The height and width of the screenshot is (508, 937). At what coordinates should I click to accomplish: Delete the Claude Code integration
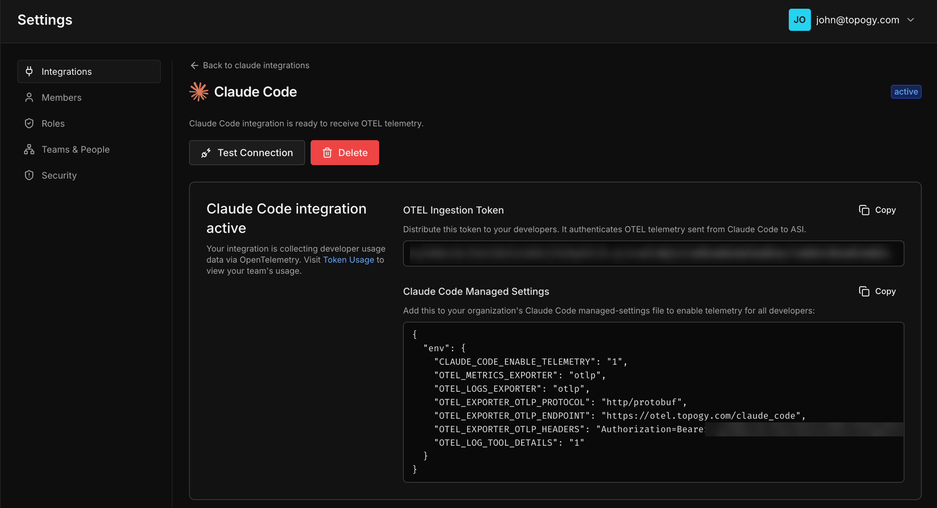[x=345, y=153]
